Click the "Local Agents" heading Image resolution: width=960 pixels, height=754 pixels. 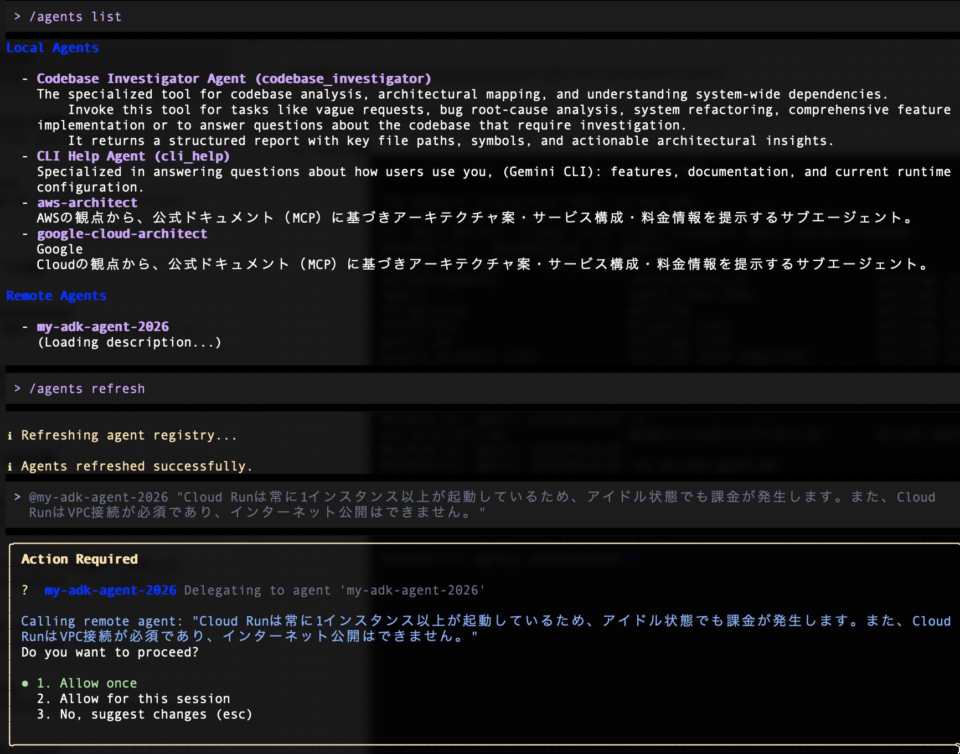click(53, 48)
